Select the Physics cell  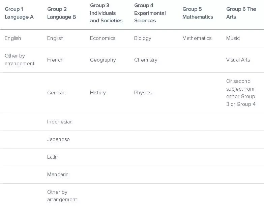pos(143,93)
